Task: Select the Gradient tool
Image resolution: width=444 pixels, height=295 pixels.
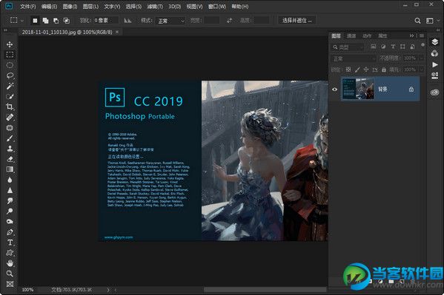Action: (x=10, y=169)
